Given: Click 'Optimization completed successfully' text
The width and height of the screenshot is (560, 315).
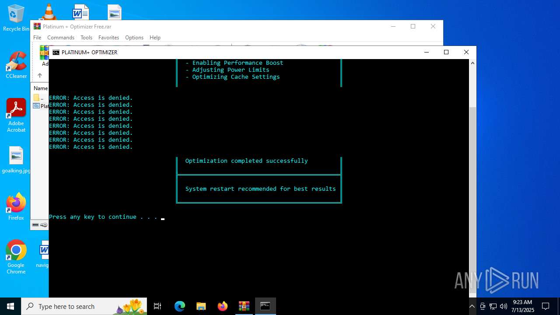Looking at the screenshot, I should [246, 161].
